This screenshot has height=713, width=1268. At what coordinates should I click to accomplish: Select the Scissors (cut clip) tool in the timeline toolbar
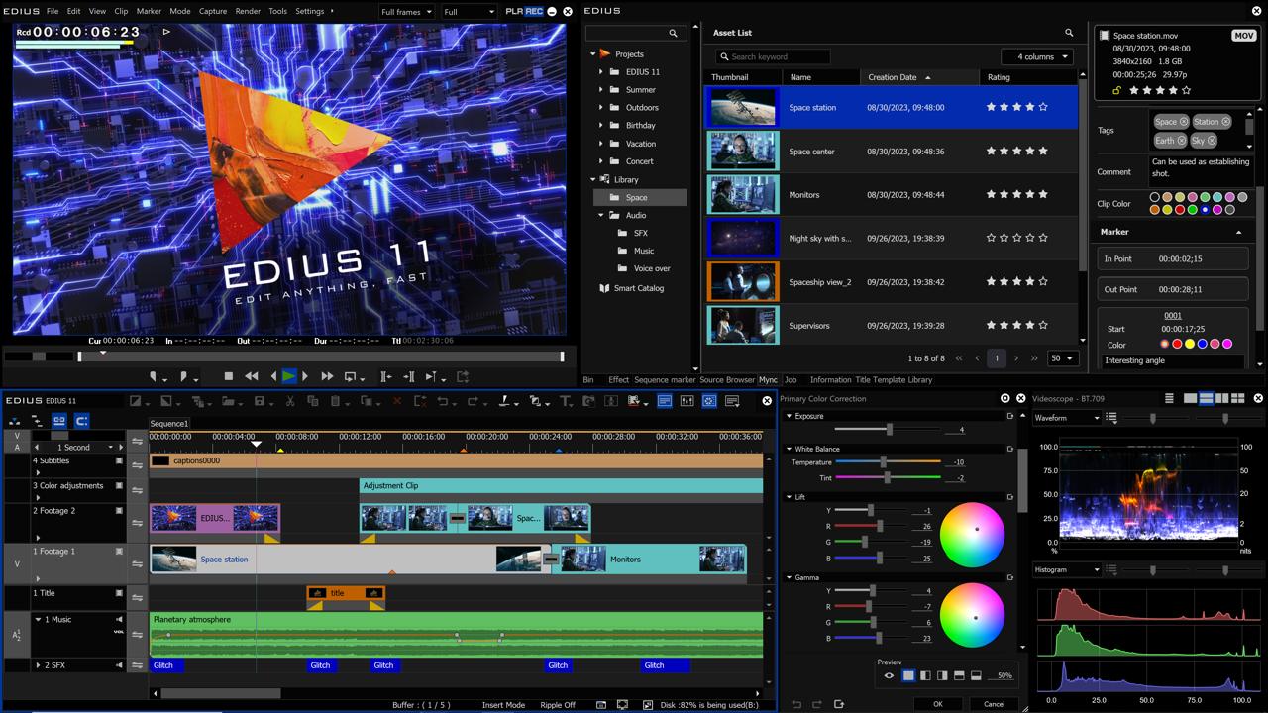click(288, 401)
